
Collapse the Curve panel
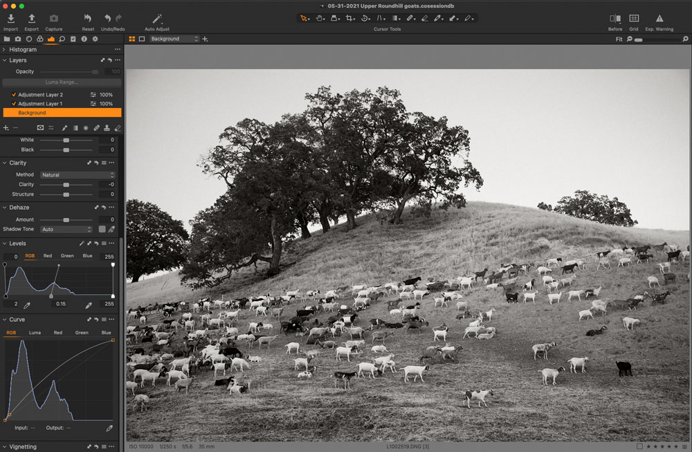[x=4, y=320]
